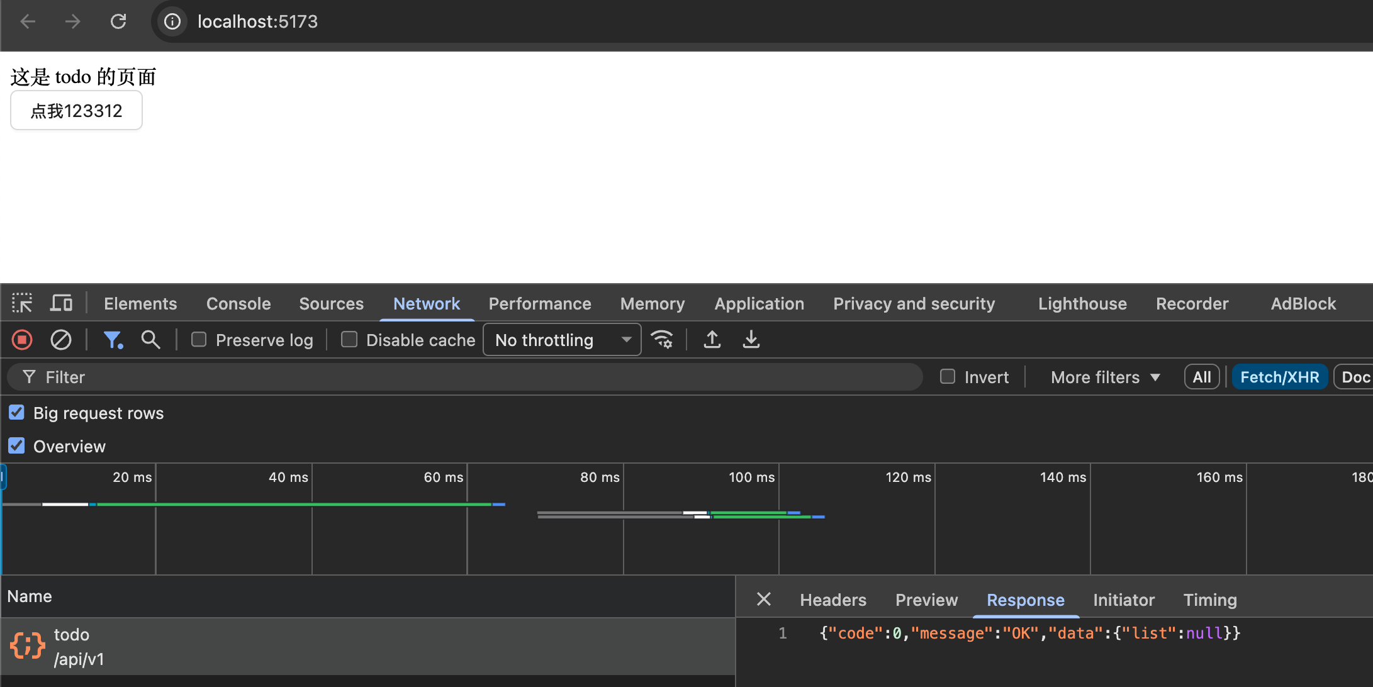Activate the inspect element picker
Screen dimensions: 1373x687
coord(22,303)
